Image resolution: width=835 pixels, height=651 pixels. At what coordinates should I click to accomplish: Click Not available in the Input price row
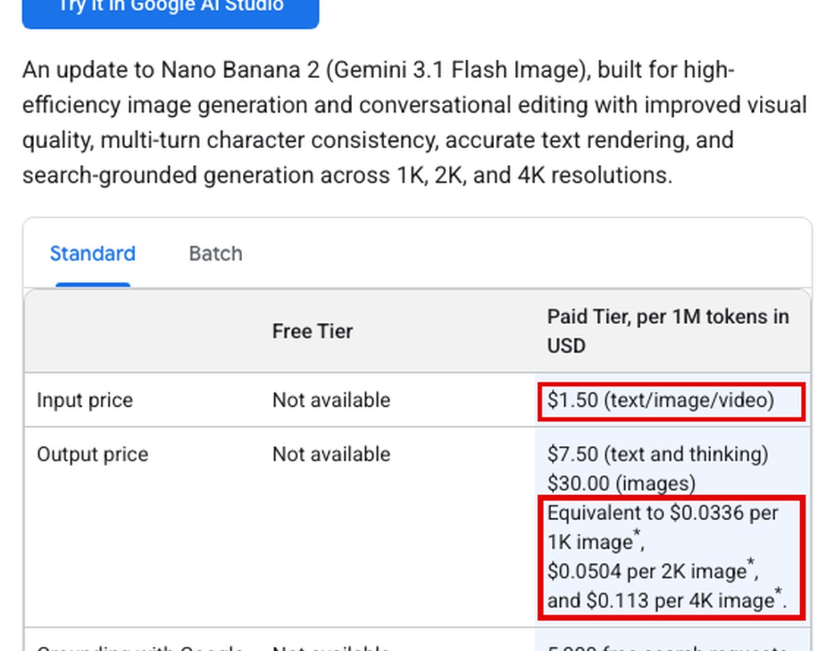331,400
